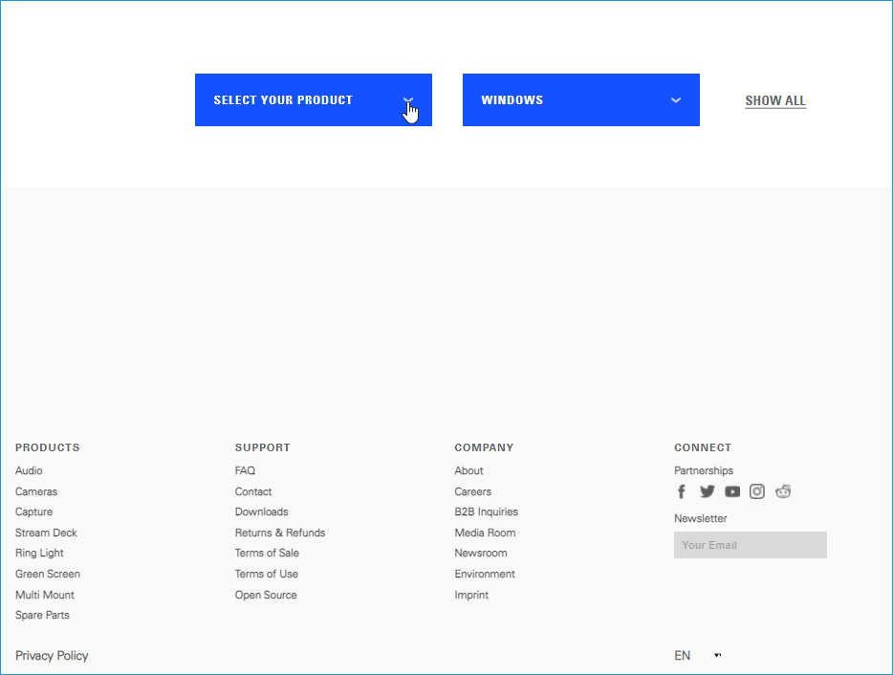Open the Imprint link
The height and width of the screenshot is (675, 893).
tap(471, 595)
